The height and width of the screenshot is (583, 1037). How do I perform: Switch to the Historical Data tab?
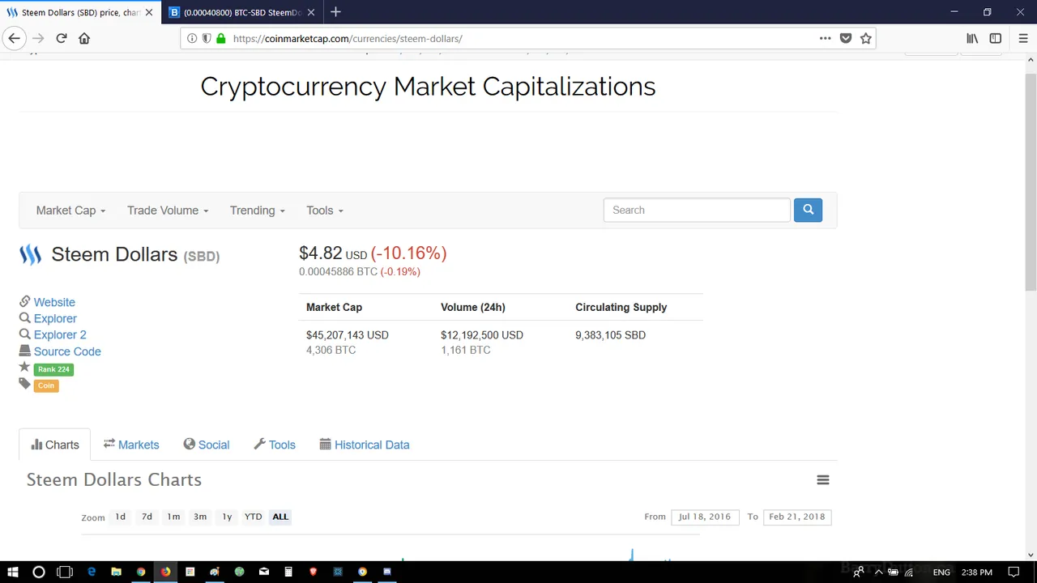365,445
